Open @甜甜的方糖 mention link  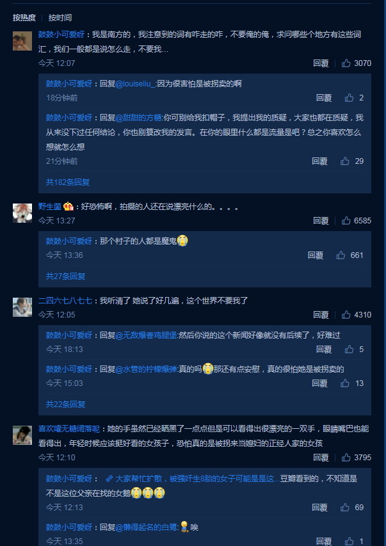(x=139, y=118)
